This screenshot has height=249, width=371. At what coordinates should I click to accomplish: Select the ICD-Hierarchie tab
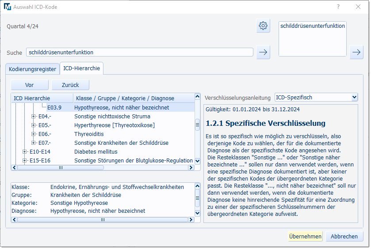click(81, 68)
